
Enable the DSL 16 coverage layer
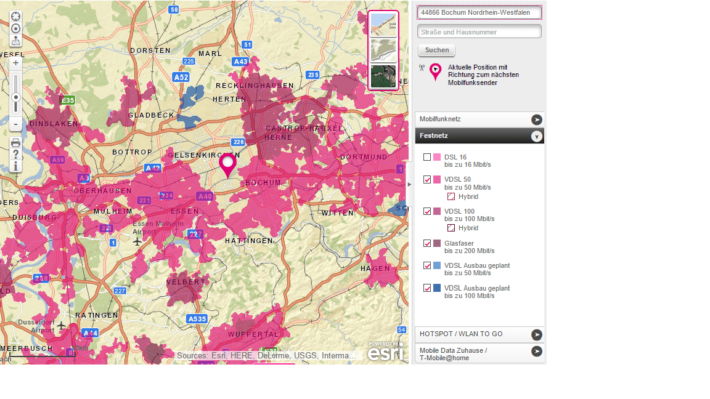(428, 157)
